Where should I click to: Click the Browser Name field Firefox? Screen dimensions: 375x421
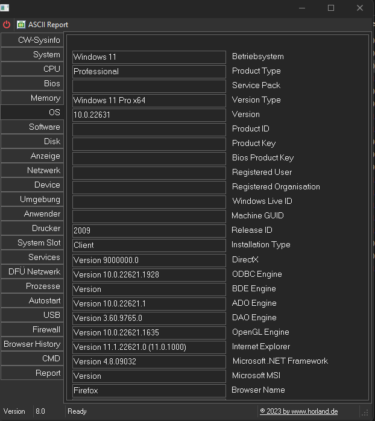point(149,391)
